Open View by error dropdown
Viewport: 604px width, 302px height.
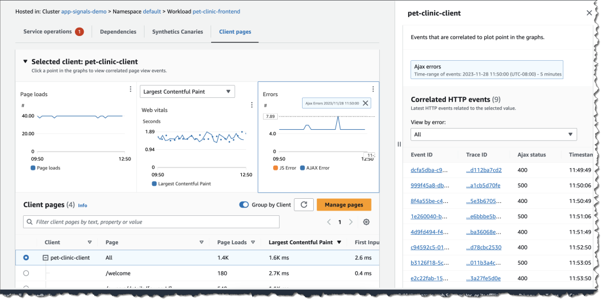493,134
